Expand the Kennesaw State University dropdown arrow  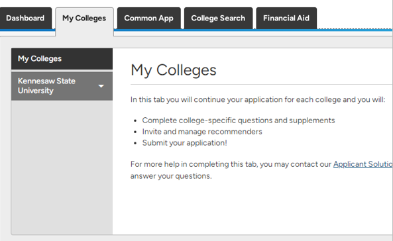pos(101,86)
